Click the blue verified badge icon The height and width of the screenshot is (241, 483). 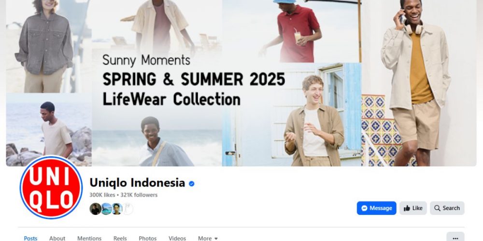pos(192,184)
